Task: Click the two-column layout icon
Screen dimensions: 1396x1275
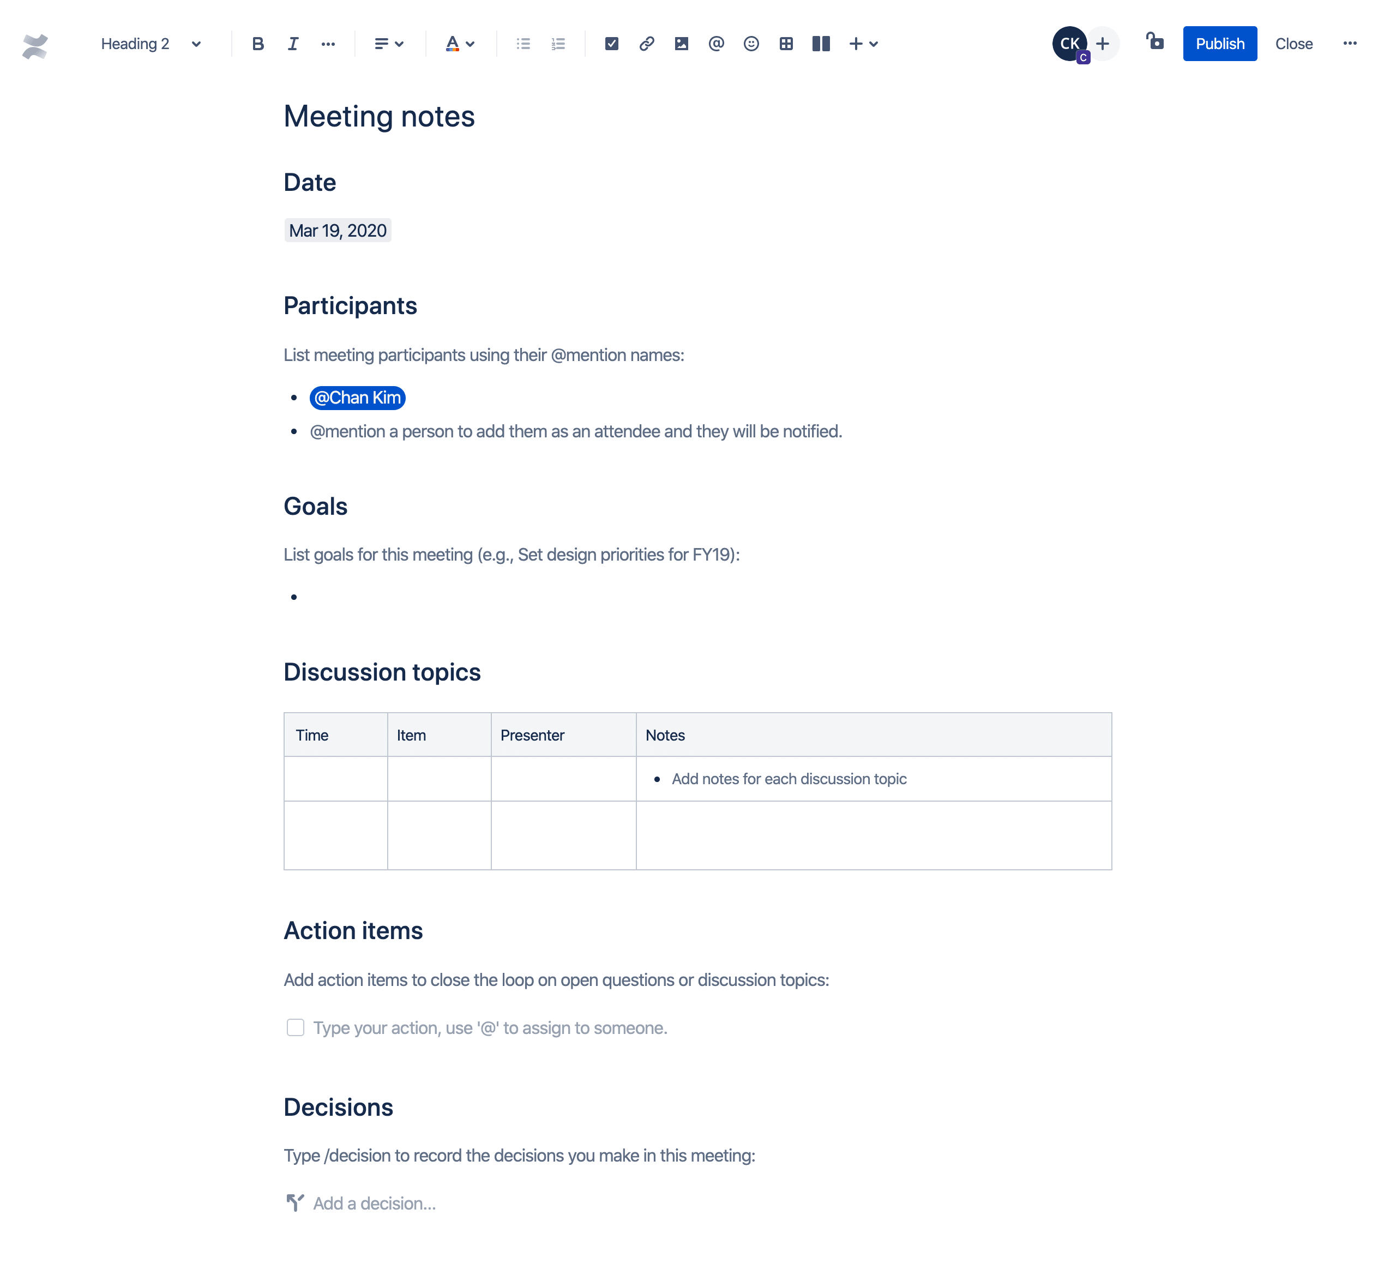Action: (x=822, y=44)
